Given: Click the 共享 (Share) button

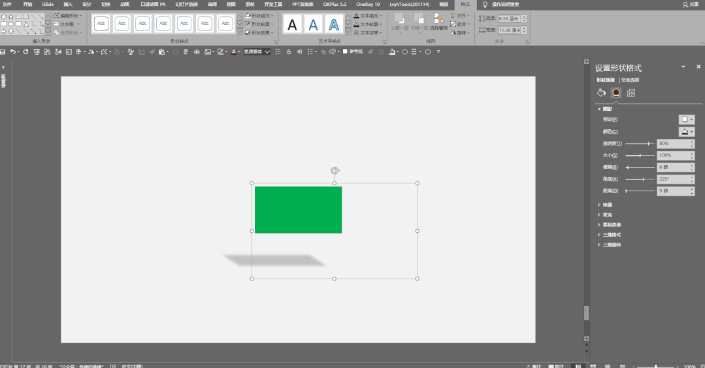Looking at the screenshot, I should coord(690,4).
